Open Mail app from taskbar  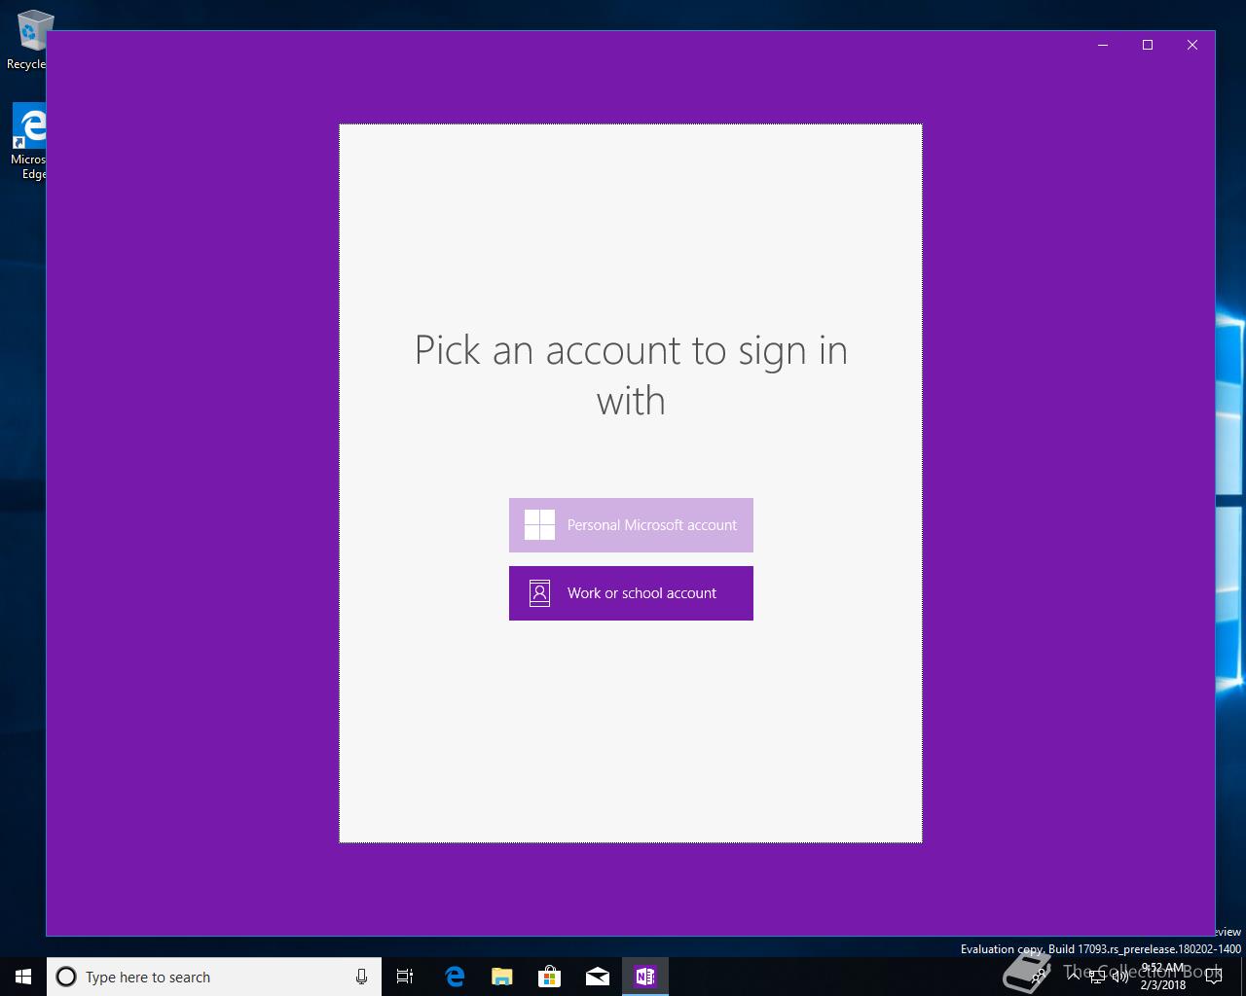pos(598,977)
